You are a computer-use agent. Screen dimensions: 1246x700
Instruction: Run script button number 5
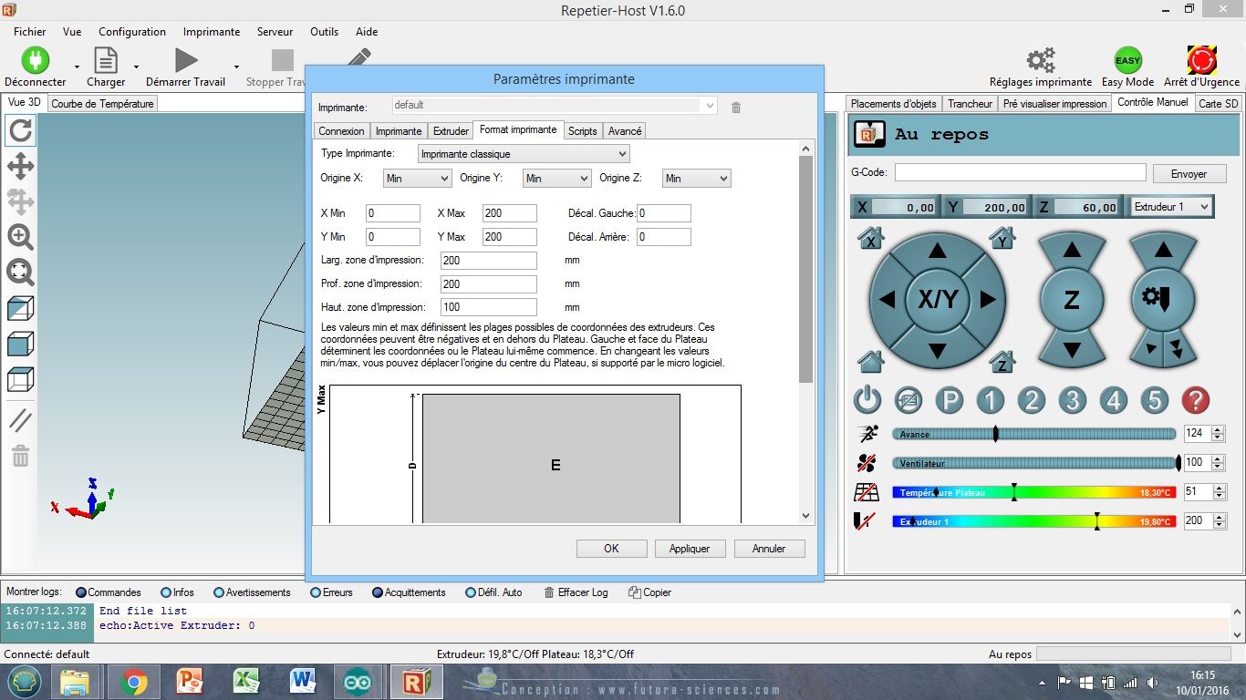coord(1155,400)
